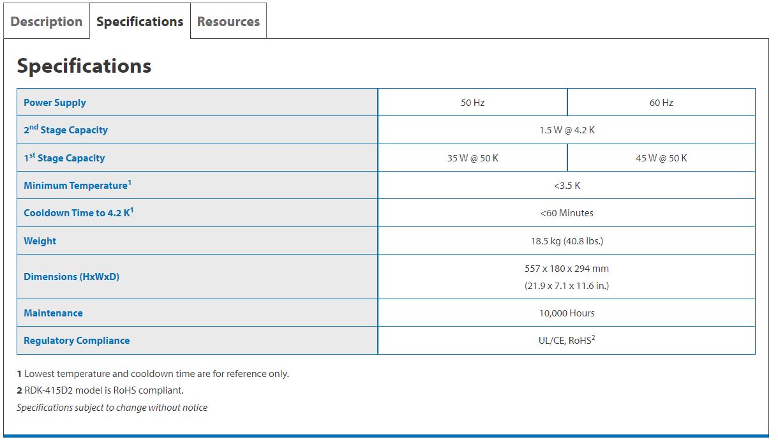778x444 pixels.
Task: Click the Minimum Temperature label
Action: click(x=77, y=186)
